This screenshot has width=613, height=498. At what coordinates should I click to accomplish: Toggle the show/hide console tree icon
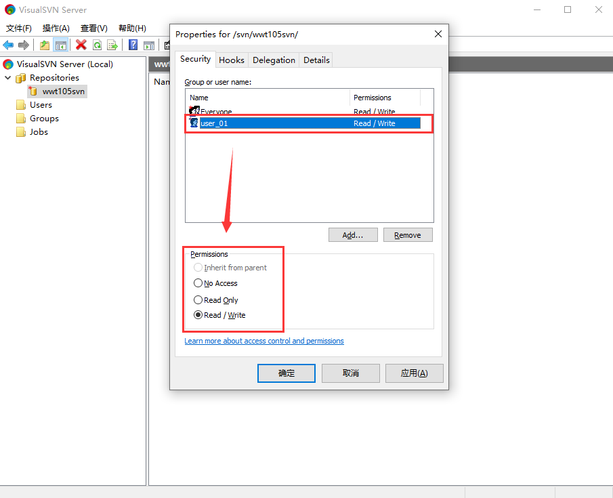[x=61, y=45]
